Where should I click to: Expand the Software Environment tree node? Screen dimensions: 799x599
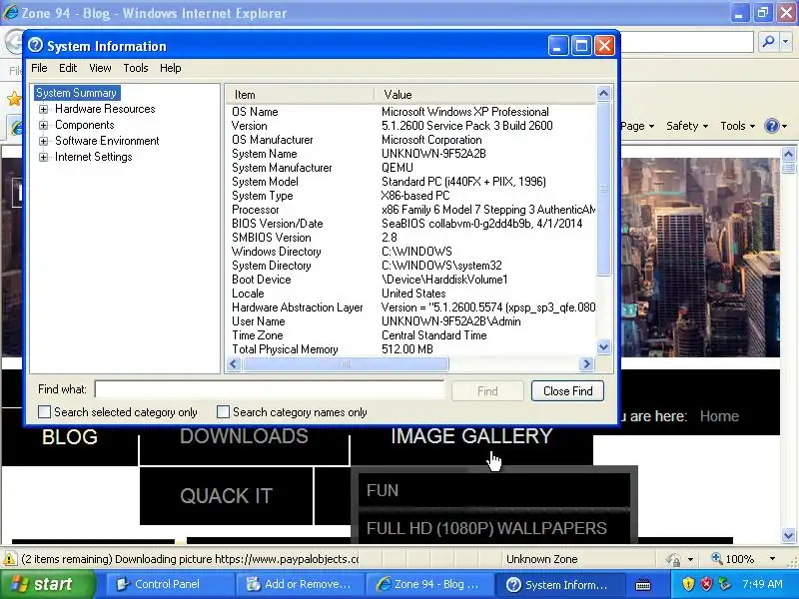(43, 141)
